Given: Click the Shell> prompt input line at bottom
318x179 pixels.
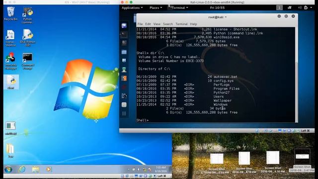Looking at the screenshot, I should coord(216,120).
